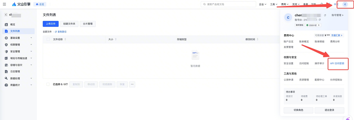Open the hamburger navigation menu
This screenshot has width=354, height=120.
(4, 4)
